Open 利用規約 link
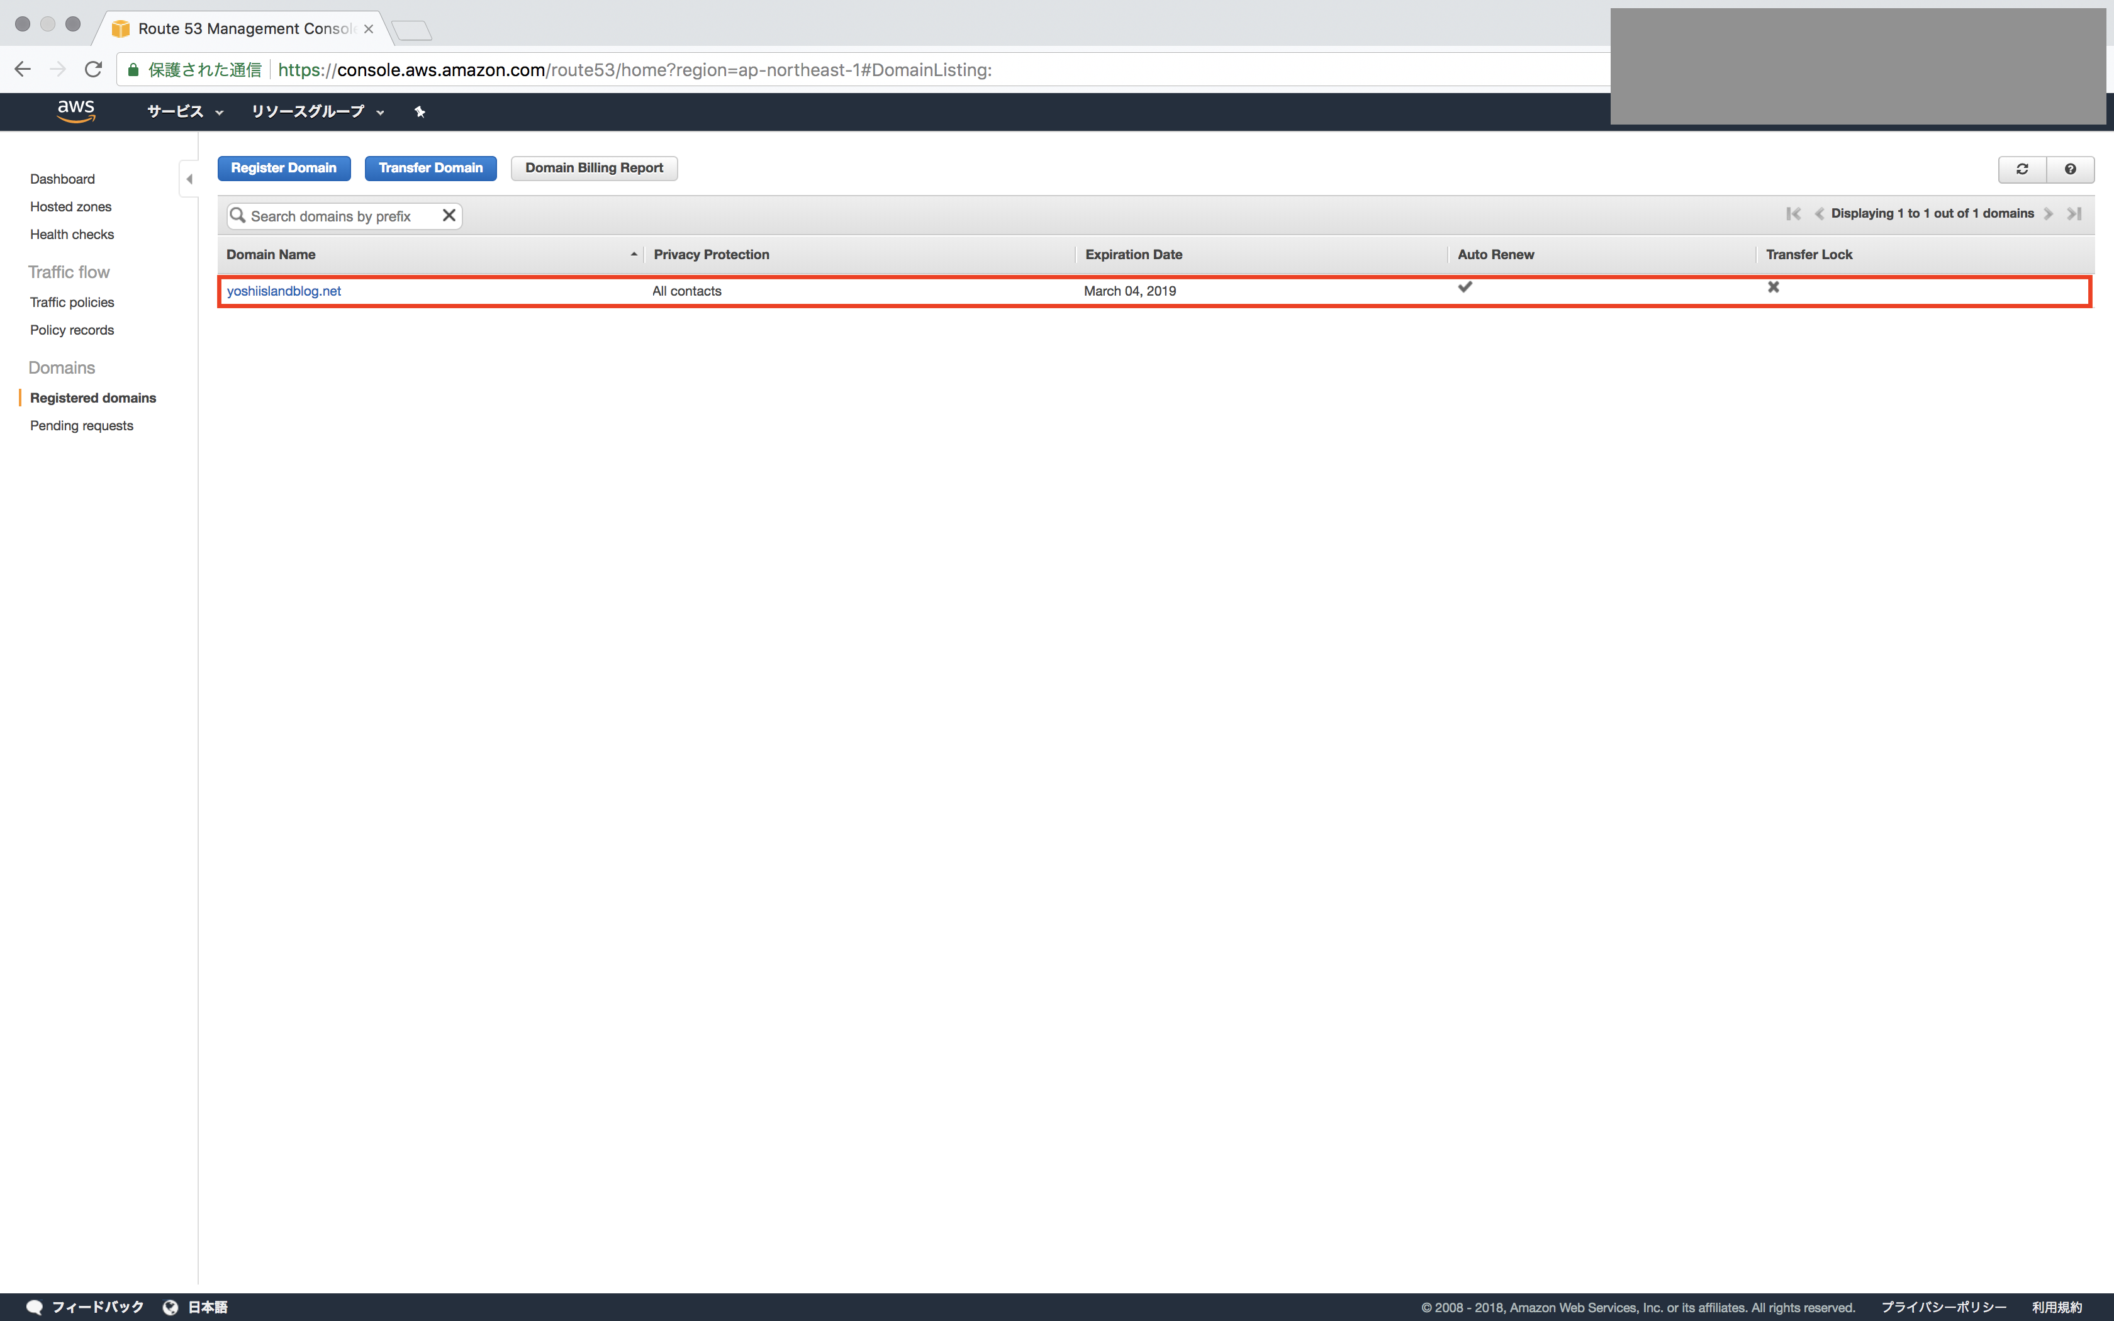This screenshot has height=1321, width=2114. point(2057,1307)
